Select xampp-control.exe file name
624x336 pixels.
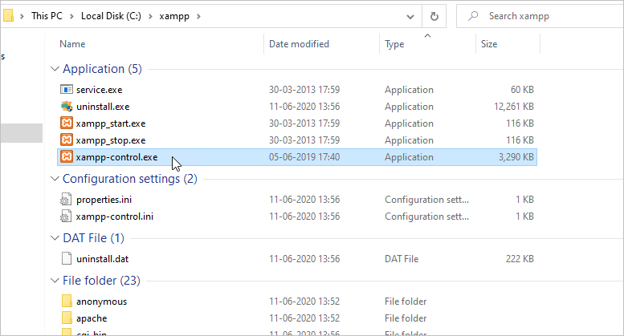[116, 157]
